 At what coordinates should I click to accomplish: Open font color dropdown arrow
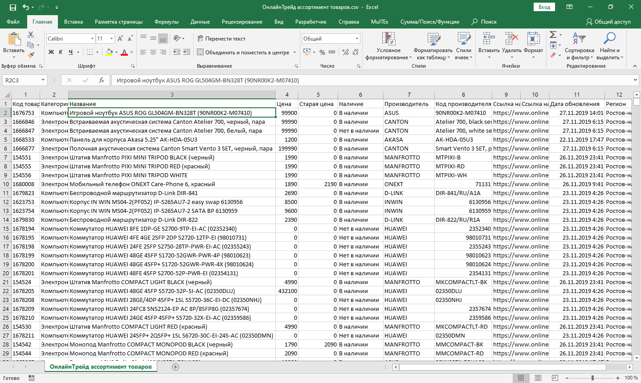(x=132, y=52)
